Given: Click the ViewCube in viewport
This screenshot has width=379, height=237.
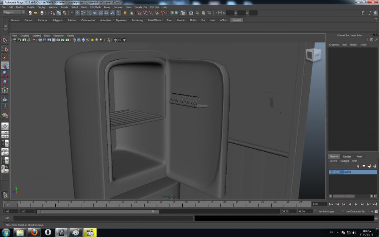Looking at the screenshot, I should [314, 55].
